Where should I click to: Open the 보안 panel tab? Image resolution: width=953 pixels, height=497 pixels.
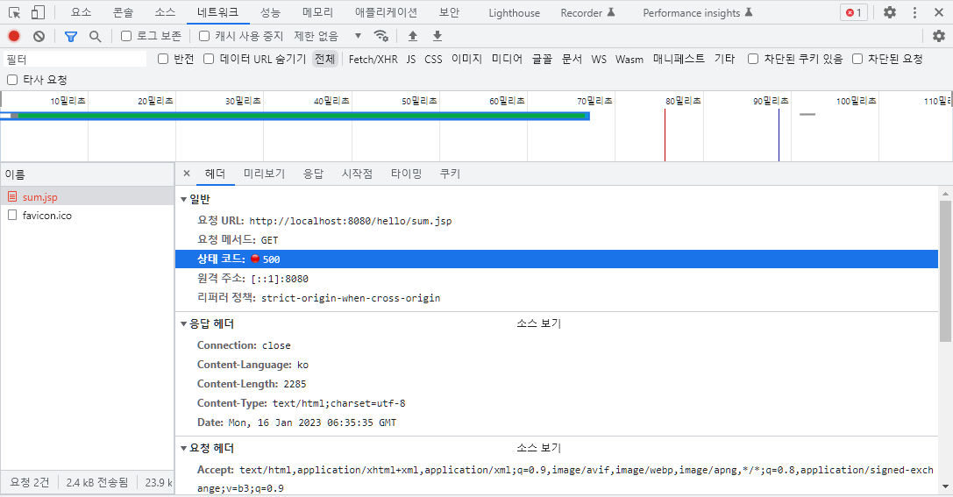tap(449, 12)
